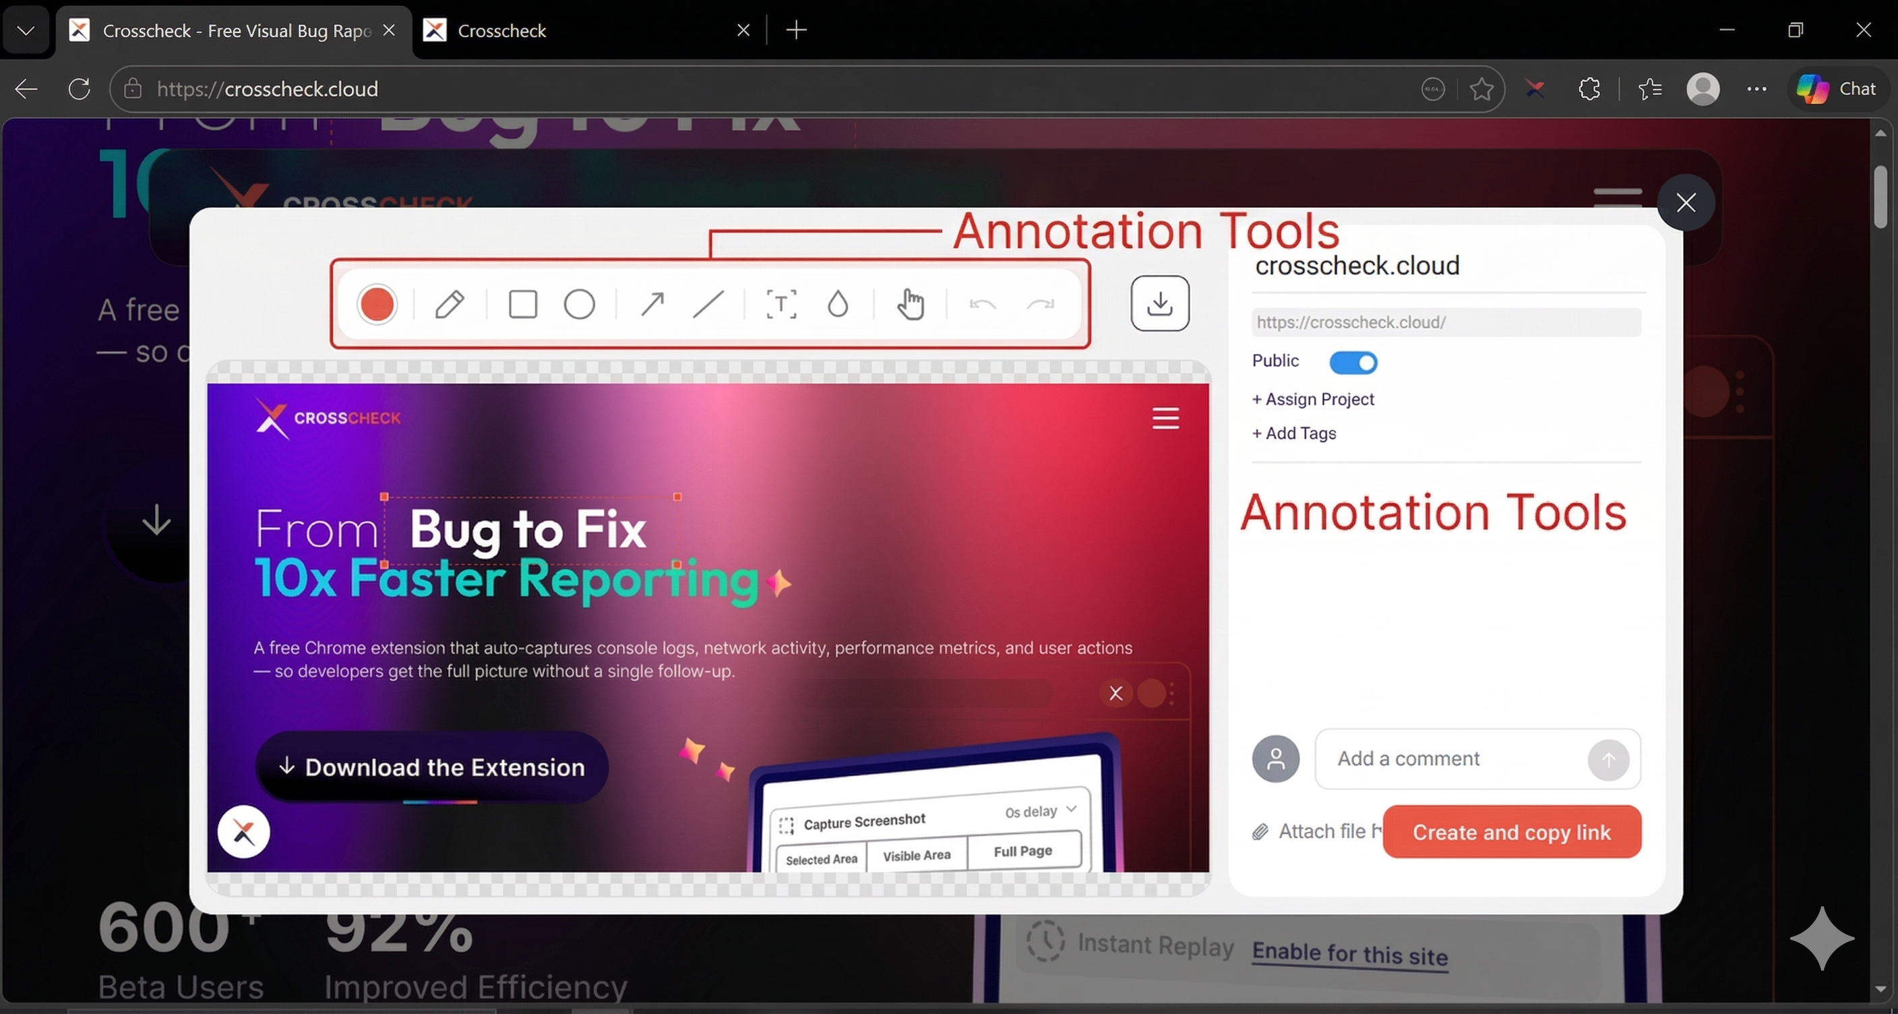
Task: Select the Pen annotation tool
Action: click(x=450, y=303)
